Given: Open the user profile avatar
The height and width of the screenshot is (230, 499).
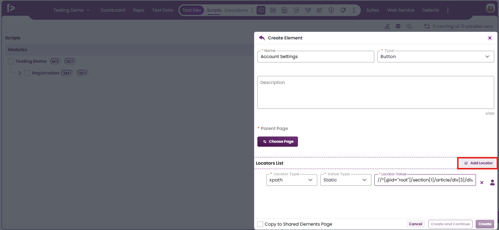Looking at the screenshot, I should (490, 8).
